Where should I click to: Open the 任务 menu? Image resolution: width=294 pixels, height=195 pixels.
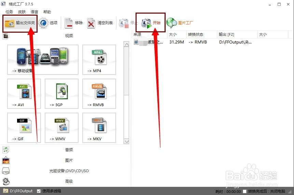point(9,12)
